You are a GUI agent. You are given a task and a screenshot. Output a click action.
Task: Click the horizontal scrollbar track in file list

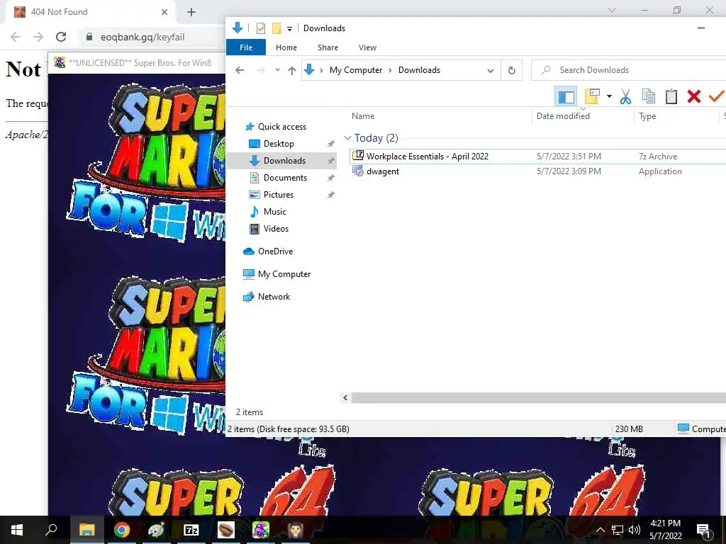(538, 398)
